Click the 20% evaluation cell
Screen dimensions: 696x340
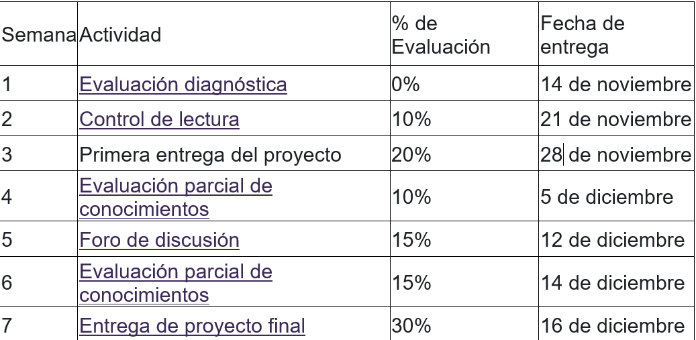tap(411, 155)
